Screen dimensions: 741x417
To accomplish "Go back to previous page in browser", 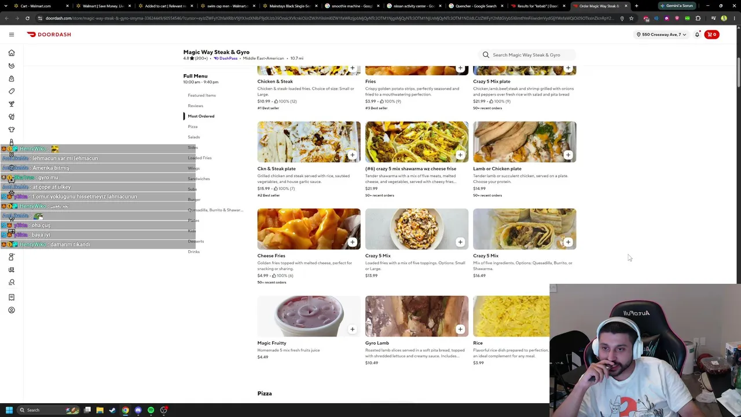I will point(6,18).
